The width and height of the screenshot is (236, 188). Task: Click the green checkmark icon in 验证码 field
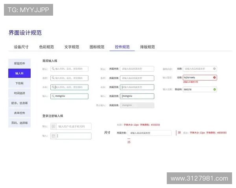[214, 89]
